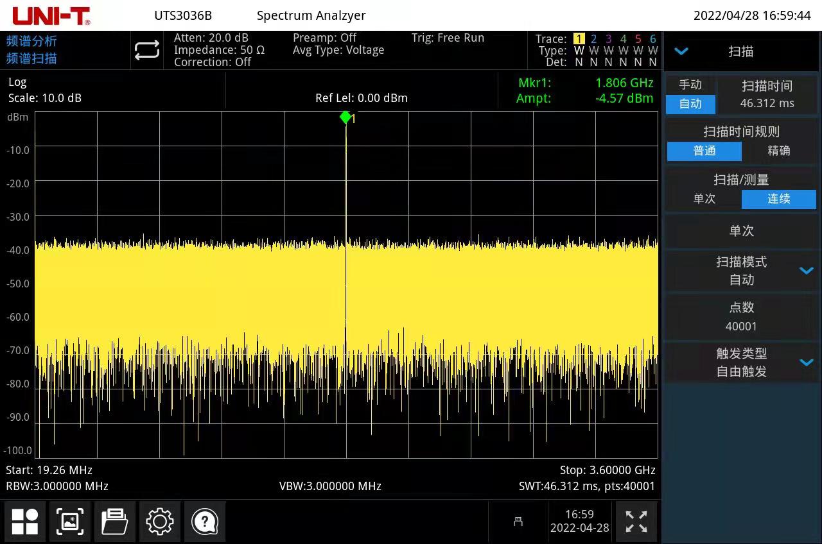Select 精确 sweep time rule
This screenshot has width=822, height=544.
[779, 151]
